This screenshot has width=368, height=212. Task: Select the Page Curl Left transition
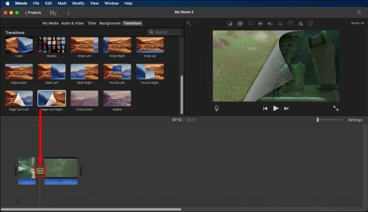tap(19, 98)
